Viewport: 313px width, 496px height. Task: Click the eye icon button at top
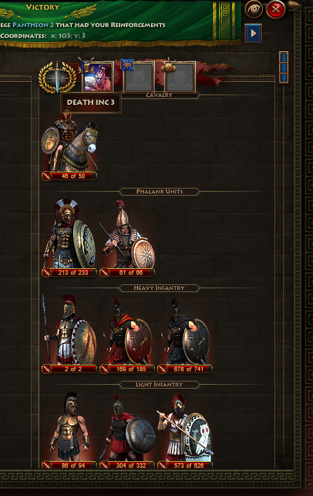point(254,9)
